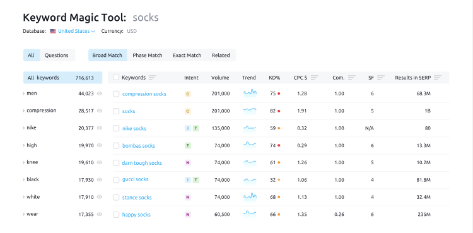This screenshot has width=473, height=233.
Task: Tick the nike socks checkbox
Action: [116, 128]
